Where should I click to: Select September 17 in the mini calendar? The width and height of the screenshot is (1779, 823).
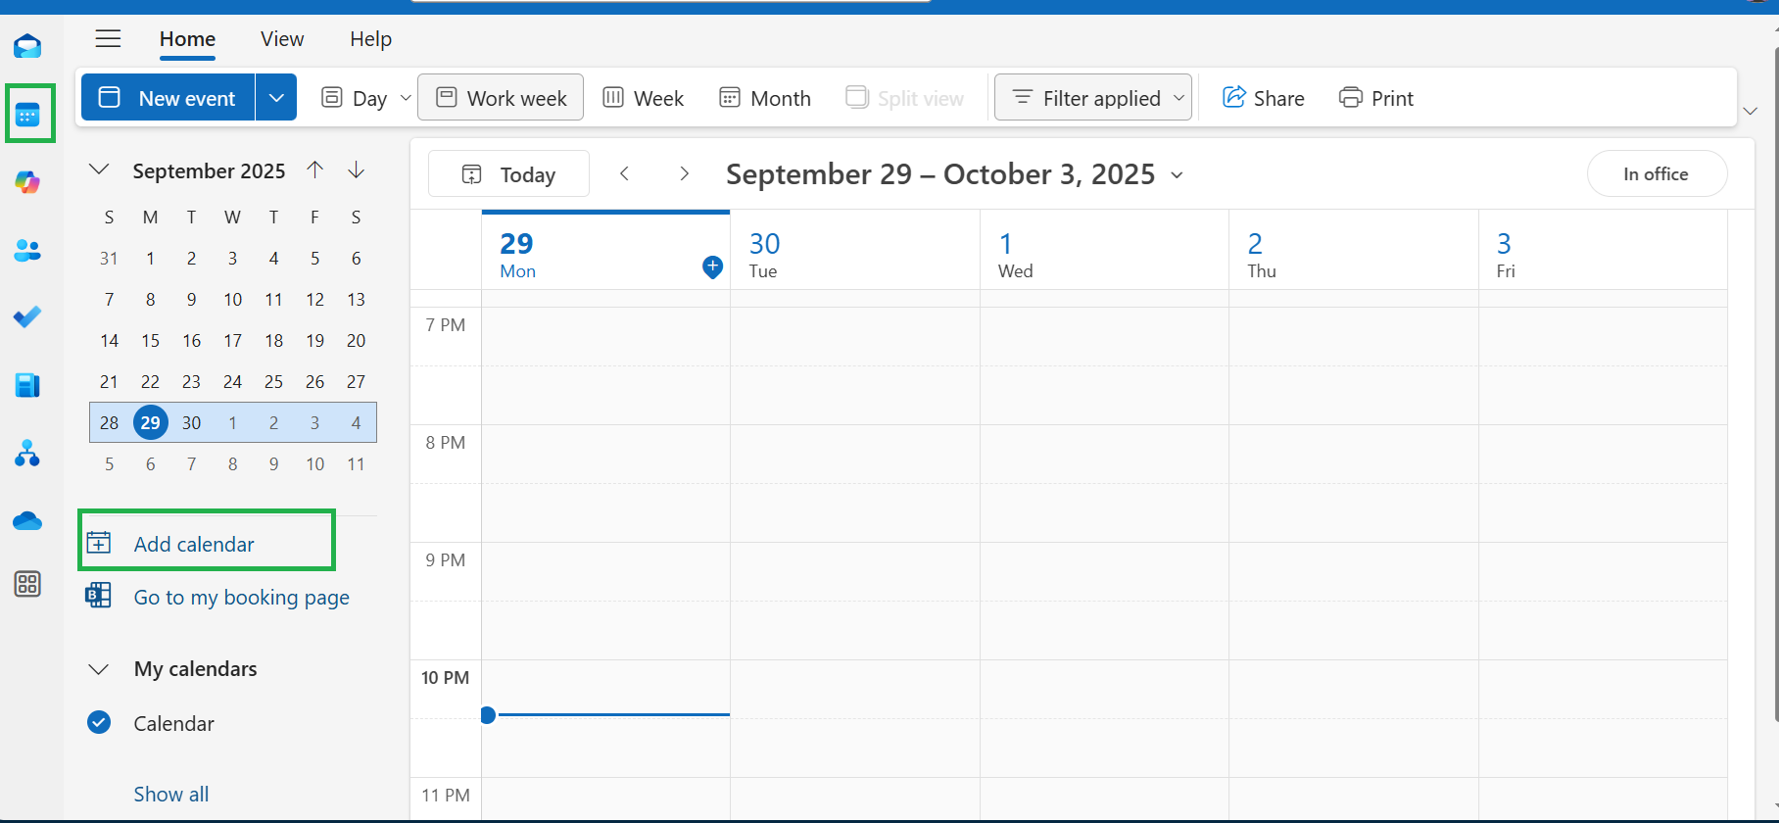[x=232, y=341]
